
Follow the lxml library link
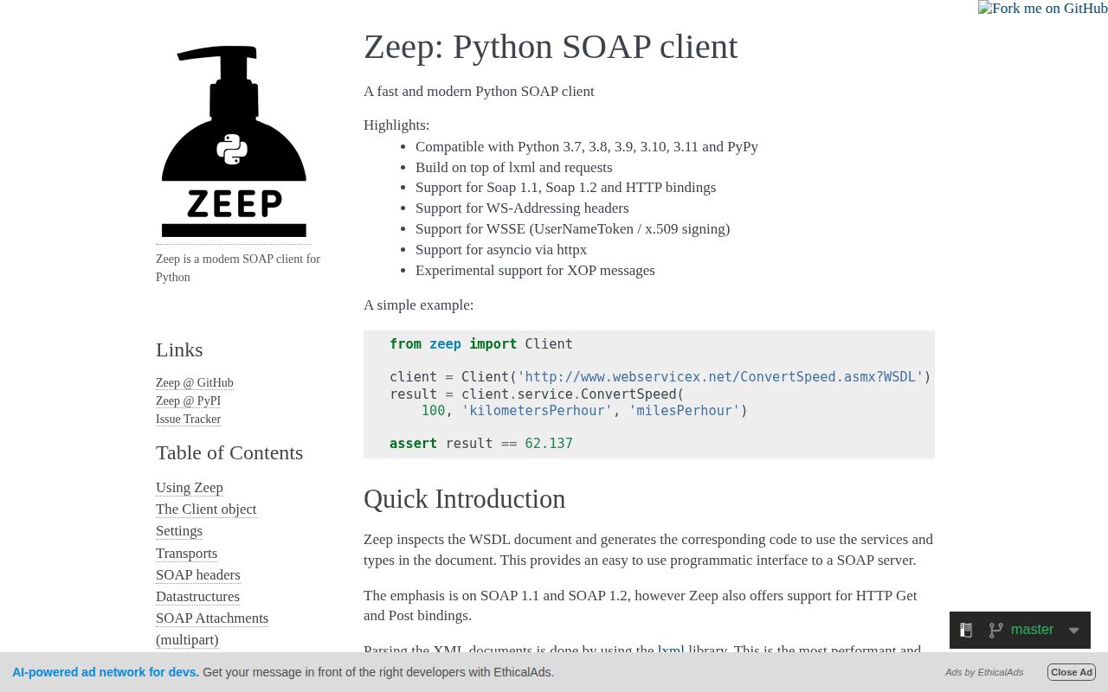[671, 650]
